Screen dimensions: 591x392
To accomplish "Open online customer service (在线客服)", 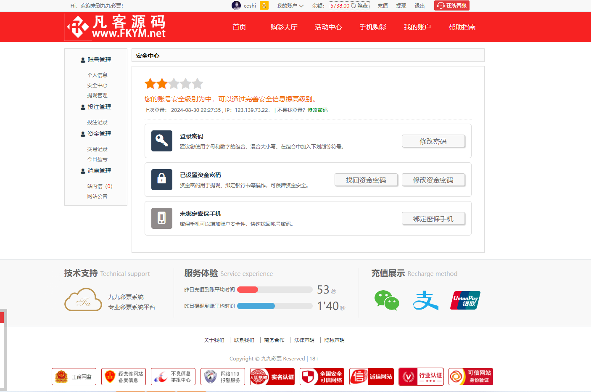I will point(451,5).
